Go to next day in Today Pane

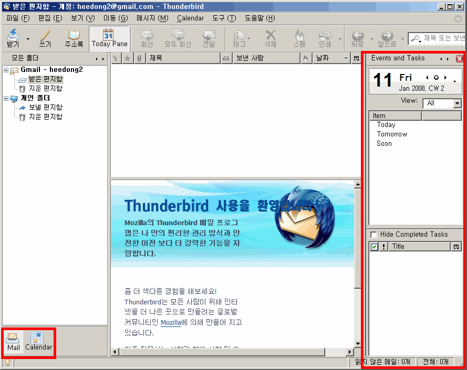445,77
